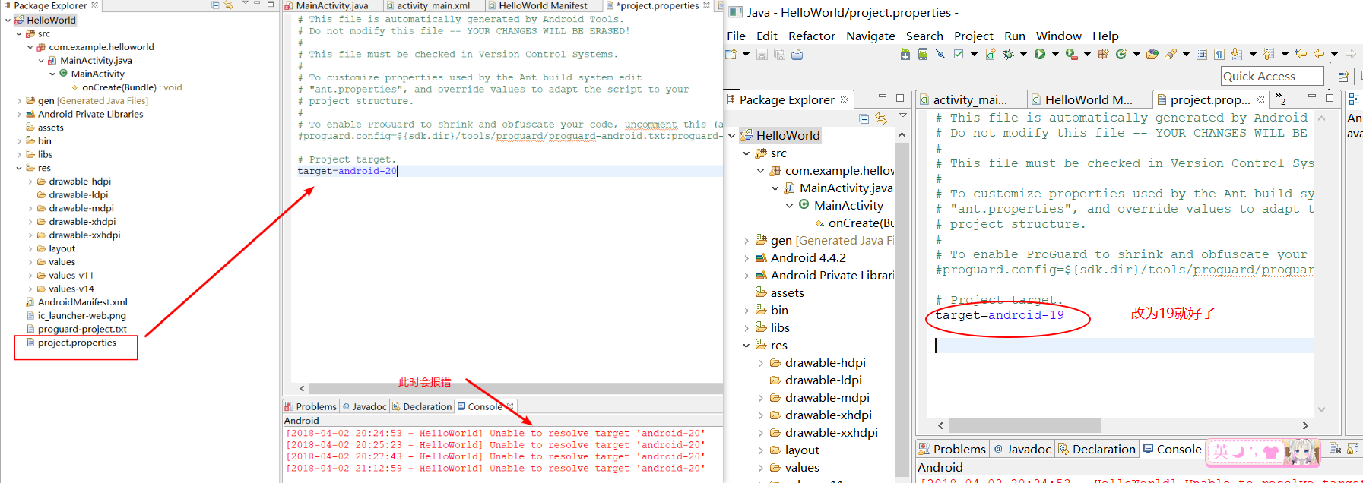
Task: Click the Show List overflow tabs icon
Action: [x=1281, y=99]
